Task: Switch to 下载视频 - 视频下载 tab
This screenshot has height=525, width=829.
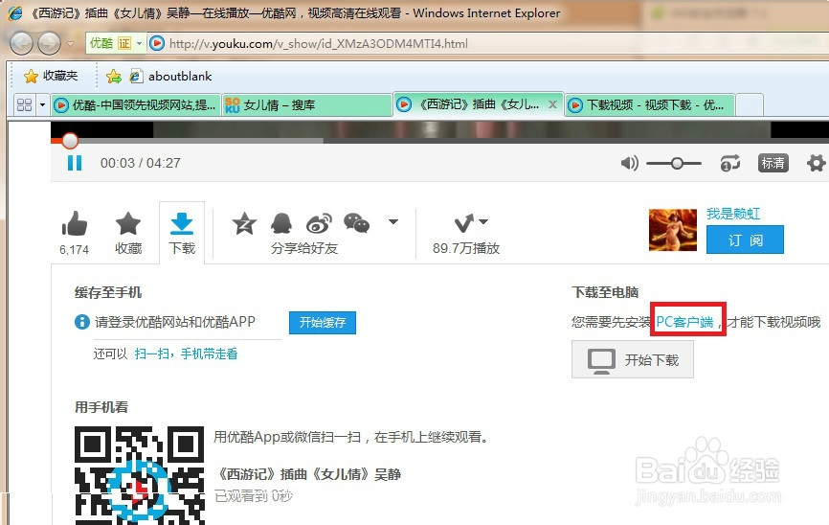Action: [650, 104]
